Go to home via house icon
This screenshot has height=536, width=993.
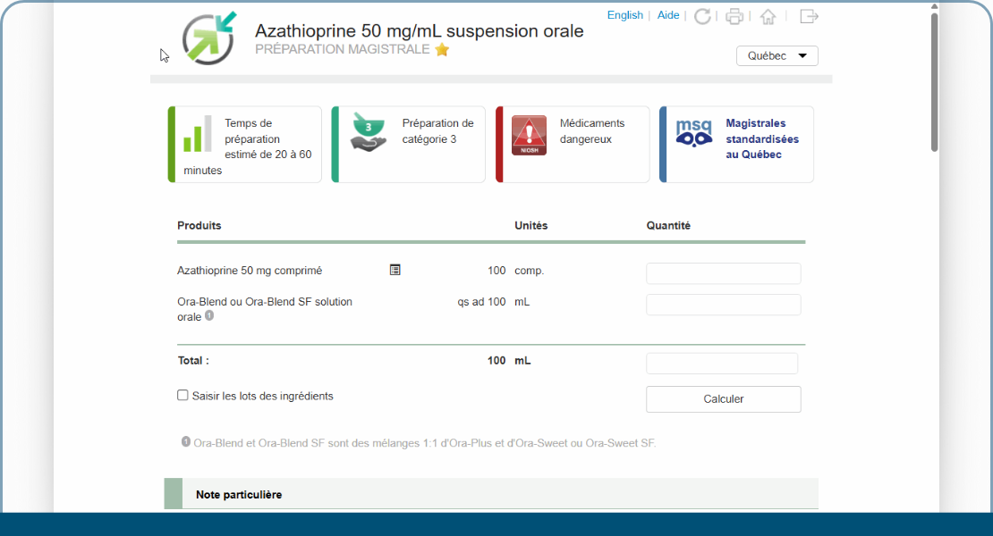[768, 16]
